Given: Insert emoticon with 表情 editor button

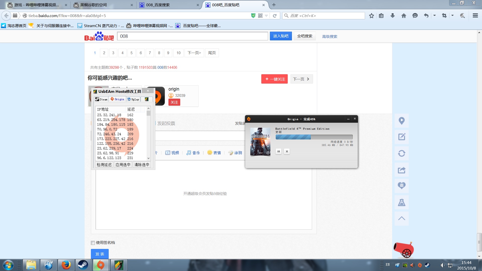Looking at the screenshot, I should tap(214, 153).
